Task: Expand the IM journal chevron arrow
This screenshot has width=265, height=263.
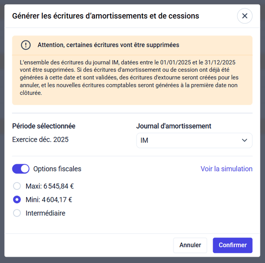Action: 244,140
